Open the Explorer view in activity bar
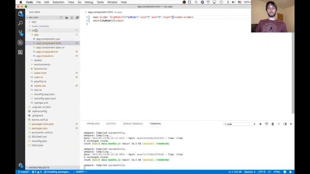 tap(20, 14)
